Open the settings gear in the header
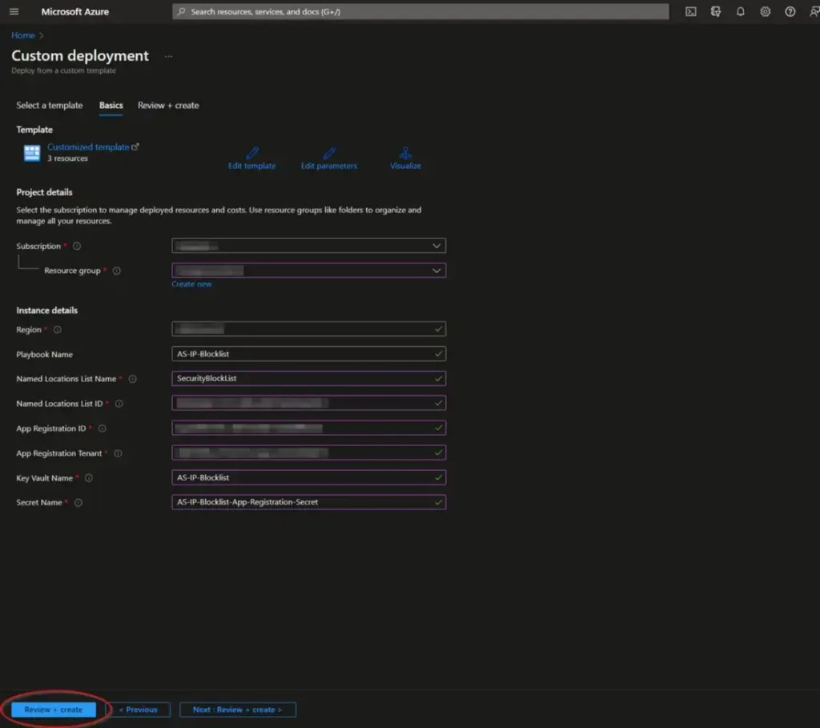The image size is (820, 728). point(766,12)
